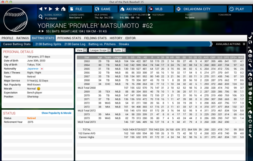Click the swap arrows icon in the OC sidebar section

pos(250,126)
